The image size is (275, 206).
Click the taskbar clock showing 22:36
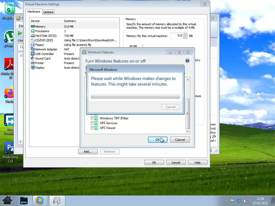(260, 201)
